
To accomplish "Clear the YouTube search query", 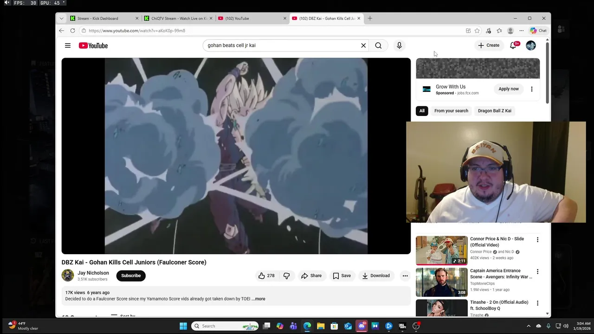I will point(363,45).
